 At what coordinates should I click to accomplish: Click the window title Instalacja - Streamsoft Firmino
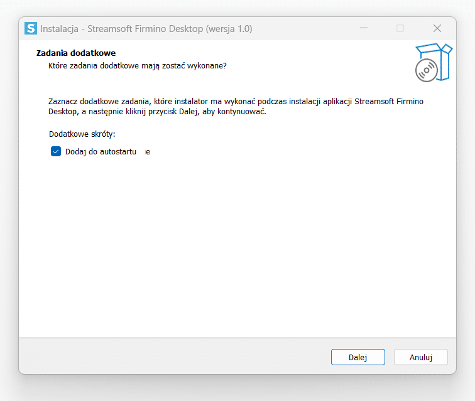[146, 29]
